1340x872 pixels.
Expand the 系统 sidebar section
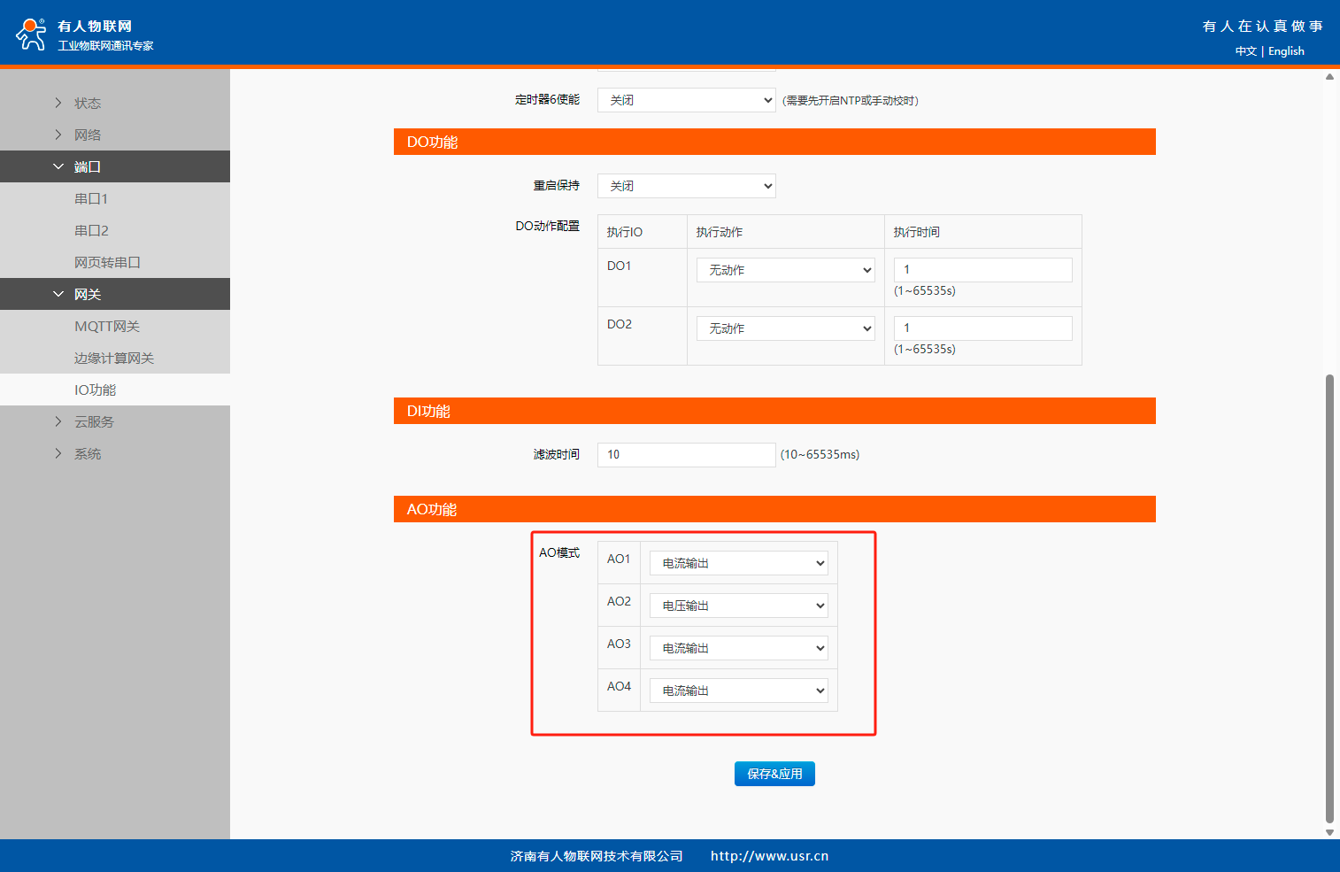(88, 453)
